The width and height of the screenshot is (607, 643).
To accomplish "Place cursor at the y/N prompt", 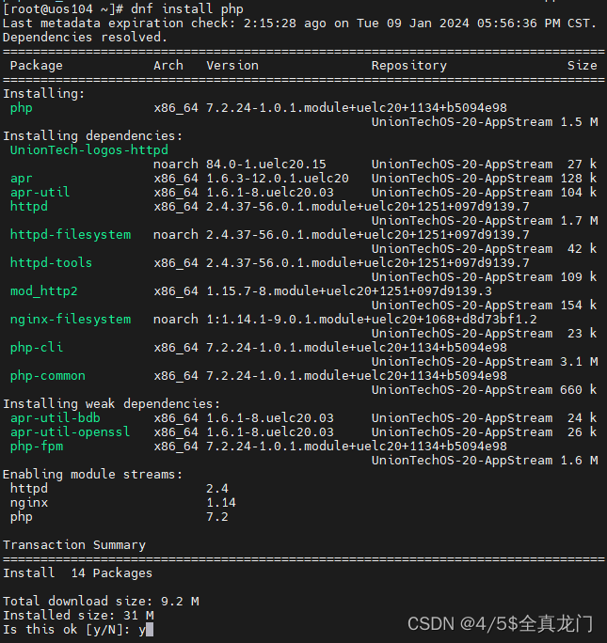I will [x=150, y=630].
